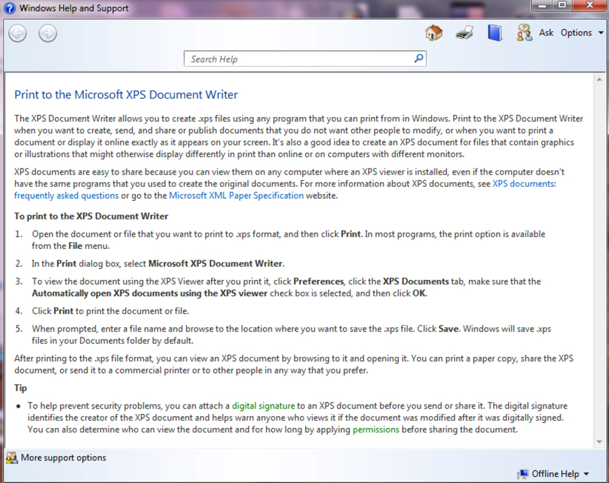The height and width of the screenshot is (483, 609).
Task: Go to Help and Support home
Action: click(434, 32)
